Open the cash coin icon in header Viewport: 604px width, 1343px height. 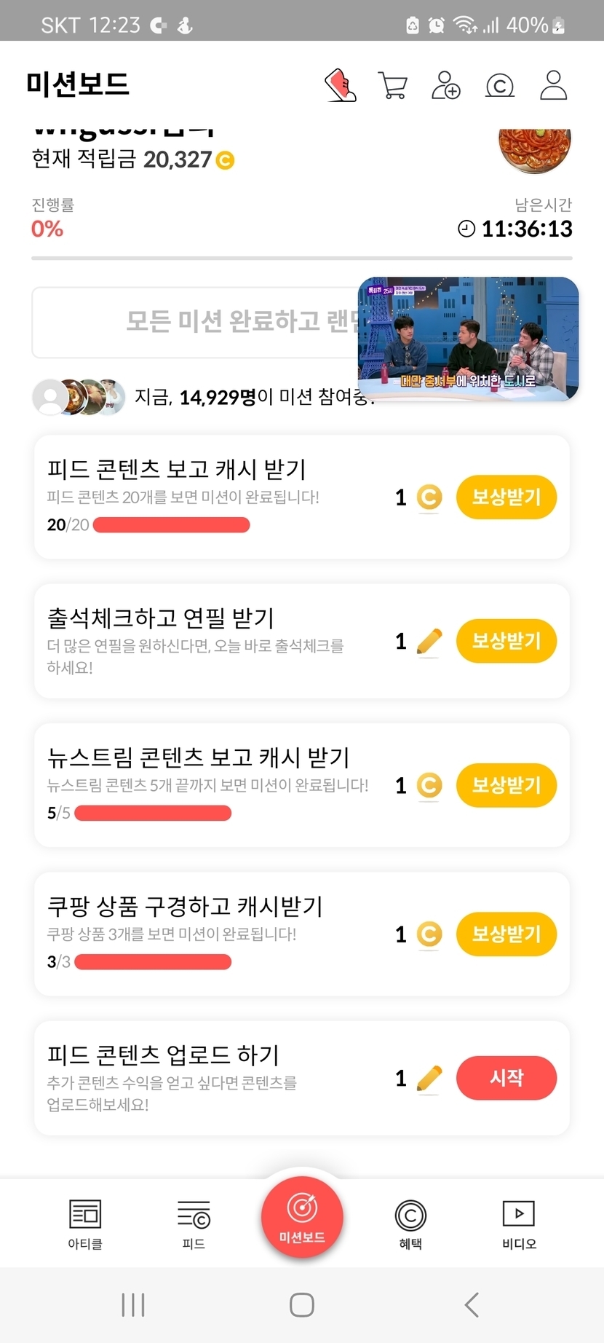pos(499,86)
